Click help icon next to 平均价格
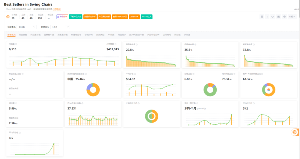The image size is (300, 159). coord(135,74)
